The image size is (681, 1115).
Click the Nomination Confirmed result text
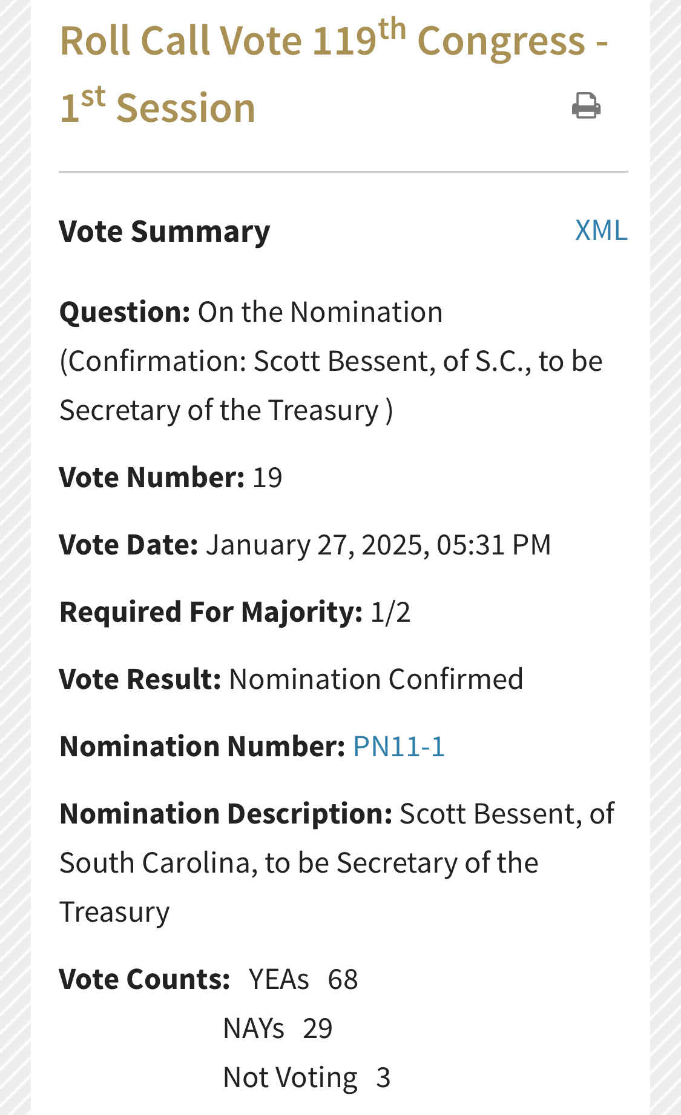coord(376,679)
